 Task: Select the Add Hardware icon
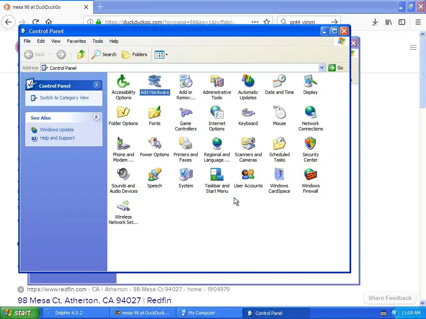pyautogui.click(x=155, y=85)
